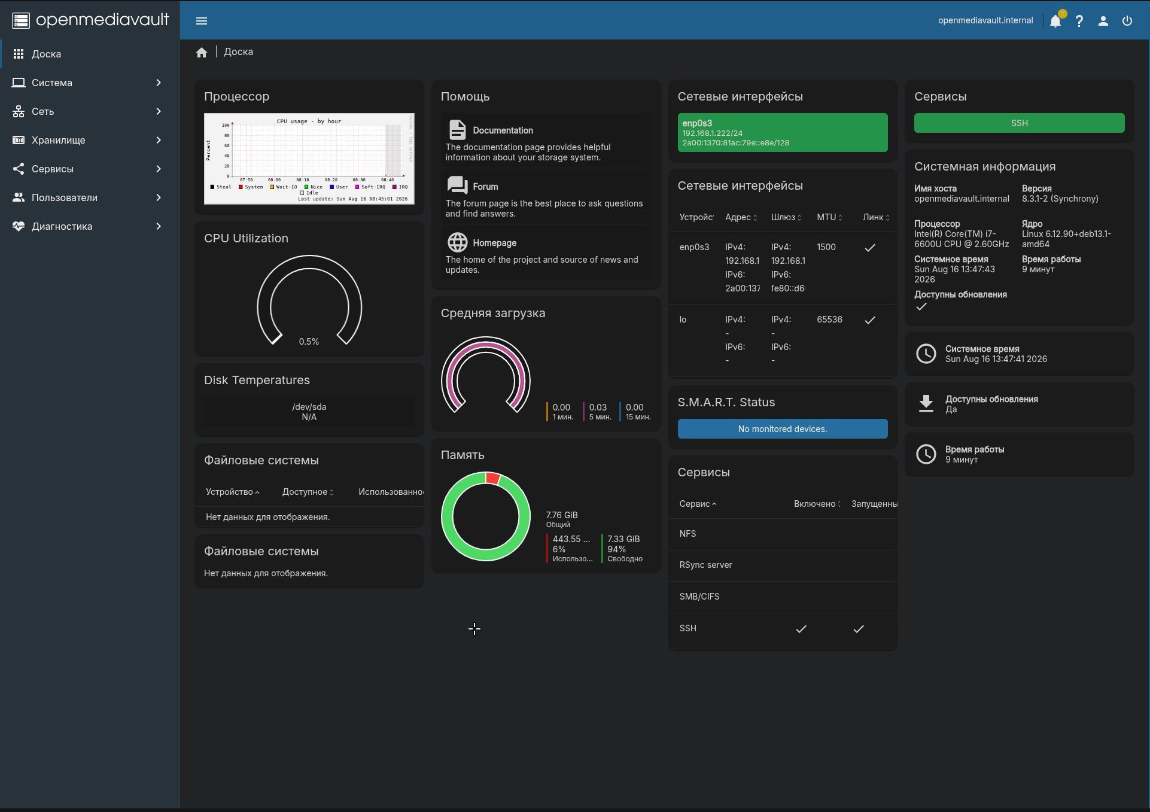
Task: Expand the Хранилище menu chevron
Action: [x=159, y=140]
